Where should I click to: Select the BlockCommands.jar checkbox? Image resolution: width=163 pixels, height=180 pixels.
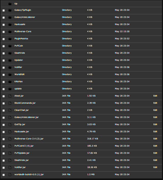click(x=4, y=103)
